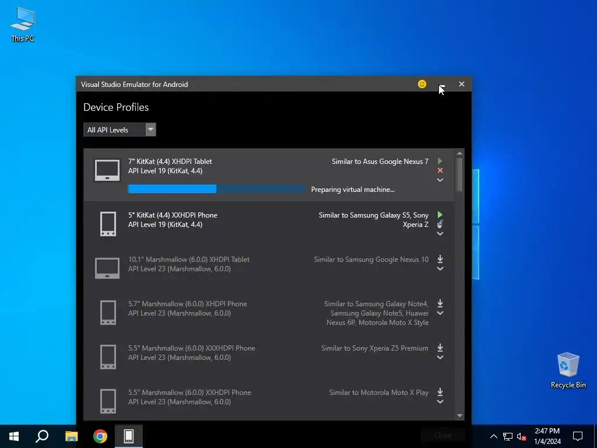Click the 5.7" Marshmallow phone device icon
Screen dimensions: 597x448
[x=108, y=313]
